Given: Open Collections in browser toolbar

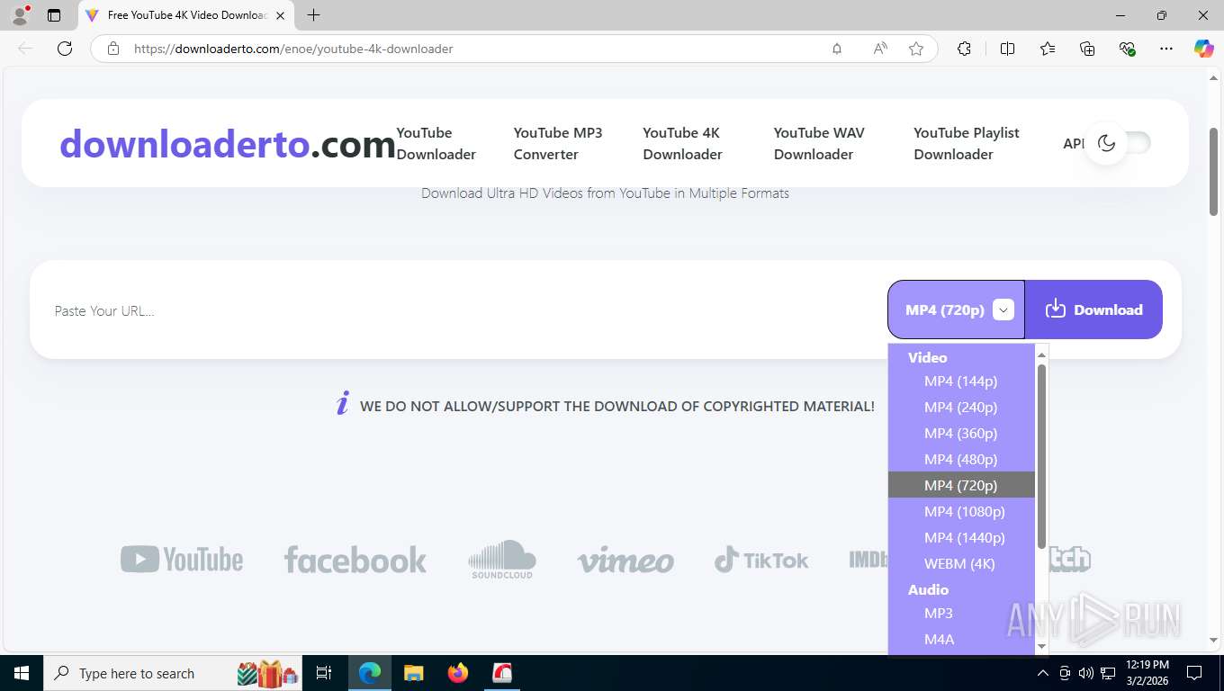Looking at the screenshot, I should coord(1087,49).
